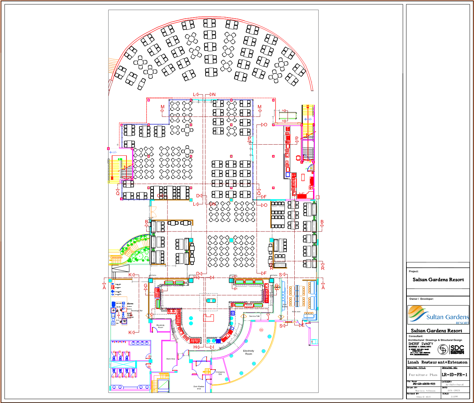Click the 'Dish Washer area' label
The image size is (474, 403).
pos(199,388)
